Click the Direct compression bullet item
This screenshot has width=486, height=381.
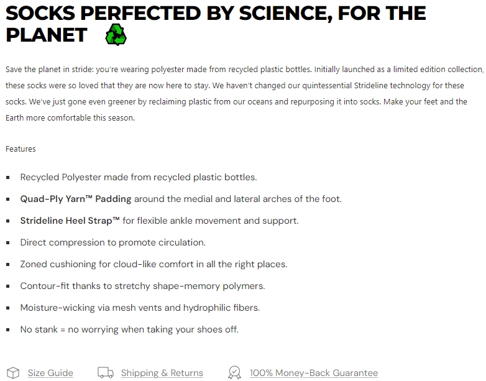tap(112, 242)
